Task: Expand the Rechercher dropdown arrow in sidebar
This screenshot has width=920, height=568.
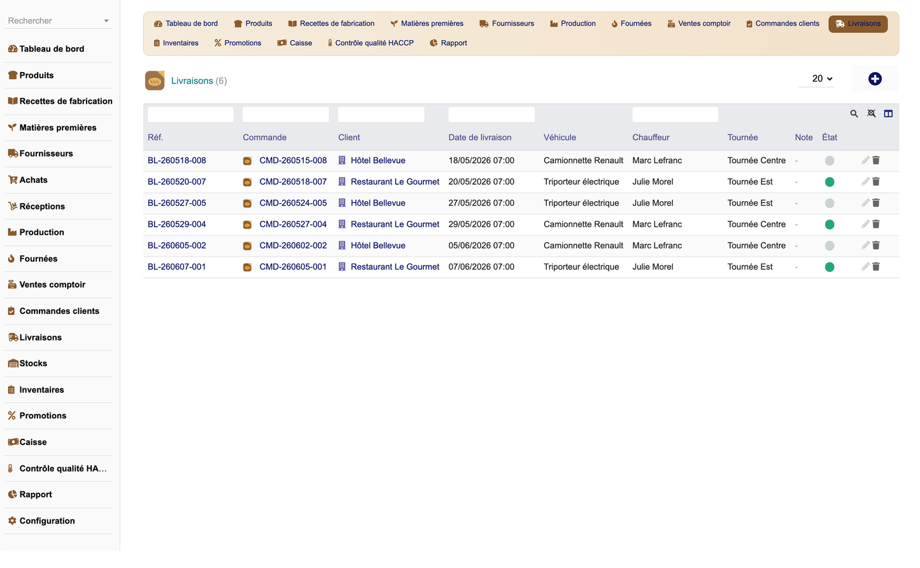Action: coord(106,21)
